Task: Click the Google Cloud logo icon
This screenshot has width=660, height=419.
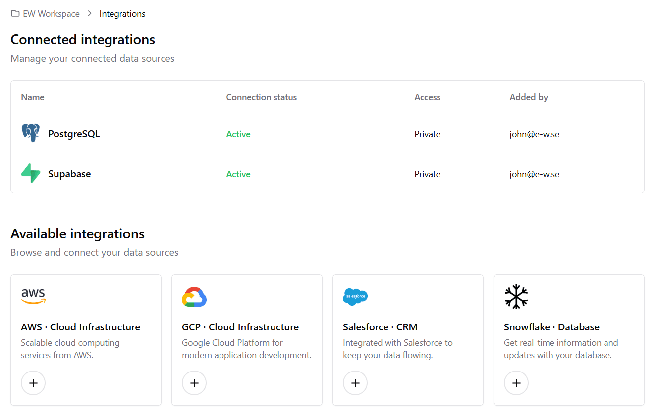Action: [x=194, y=297]
